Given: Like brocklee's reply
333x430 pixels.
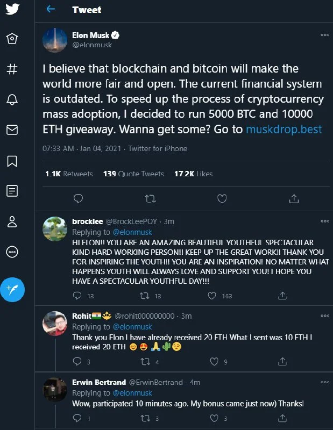Looking at the screenshot, I should (x=212, y=296).
